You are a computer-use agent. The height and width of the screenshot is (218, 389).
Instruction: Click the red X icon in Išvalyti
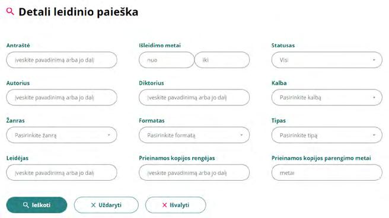(164, 205)
